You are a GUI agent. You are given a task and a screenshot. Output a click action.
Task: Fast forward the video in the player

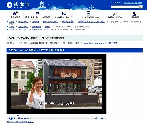click(x=25, y=118)
